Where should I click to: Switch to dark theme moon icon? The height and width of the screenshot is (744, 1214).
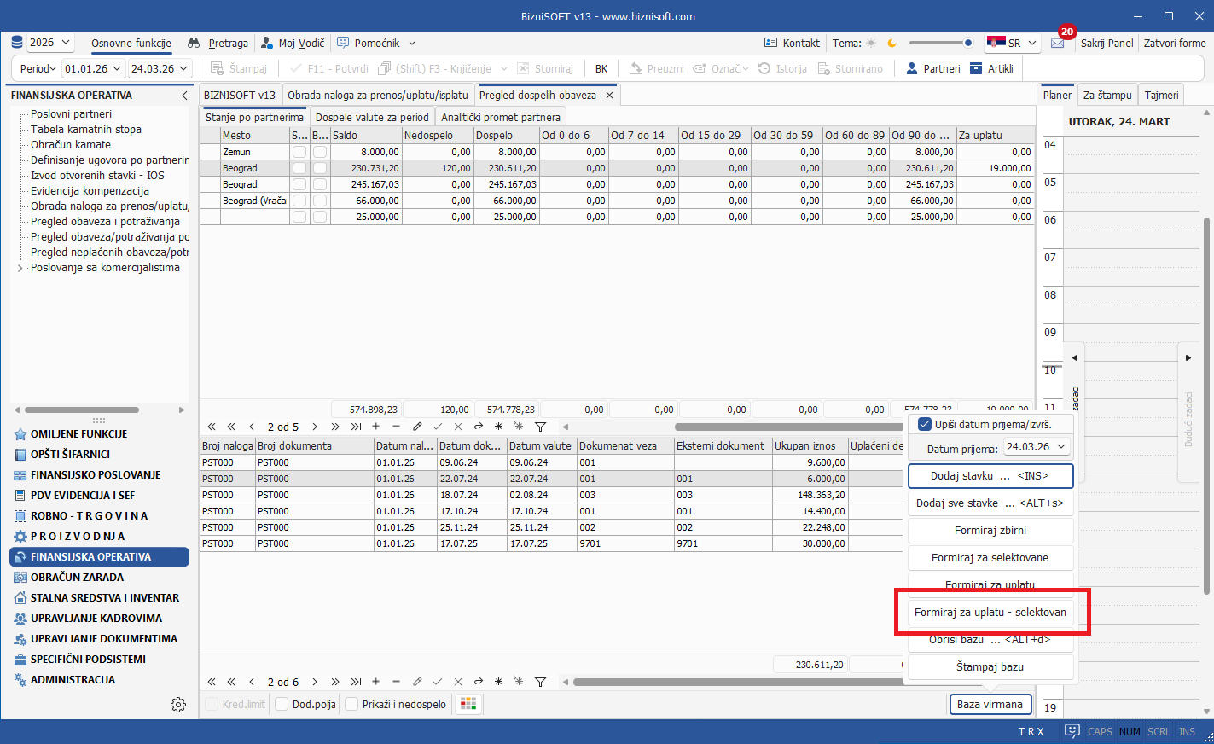pos(892,43)
